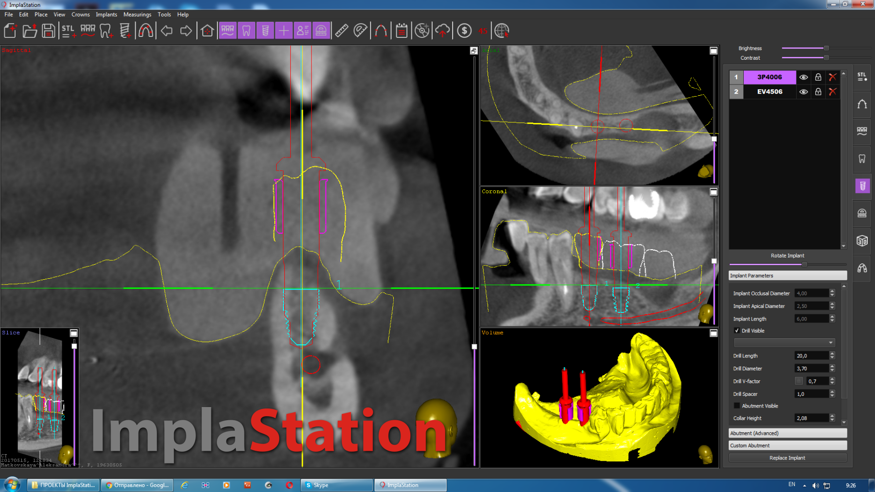
Task: Open the Edit menu
Action: point(23,15)
